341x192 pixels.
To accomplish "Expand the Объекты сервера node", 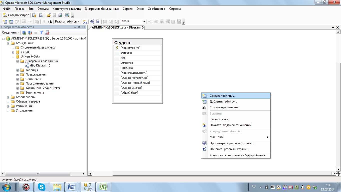I will [8, 102].
